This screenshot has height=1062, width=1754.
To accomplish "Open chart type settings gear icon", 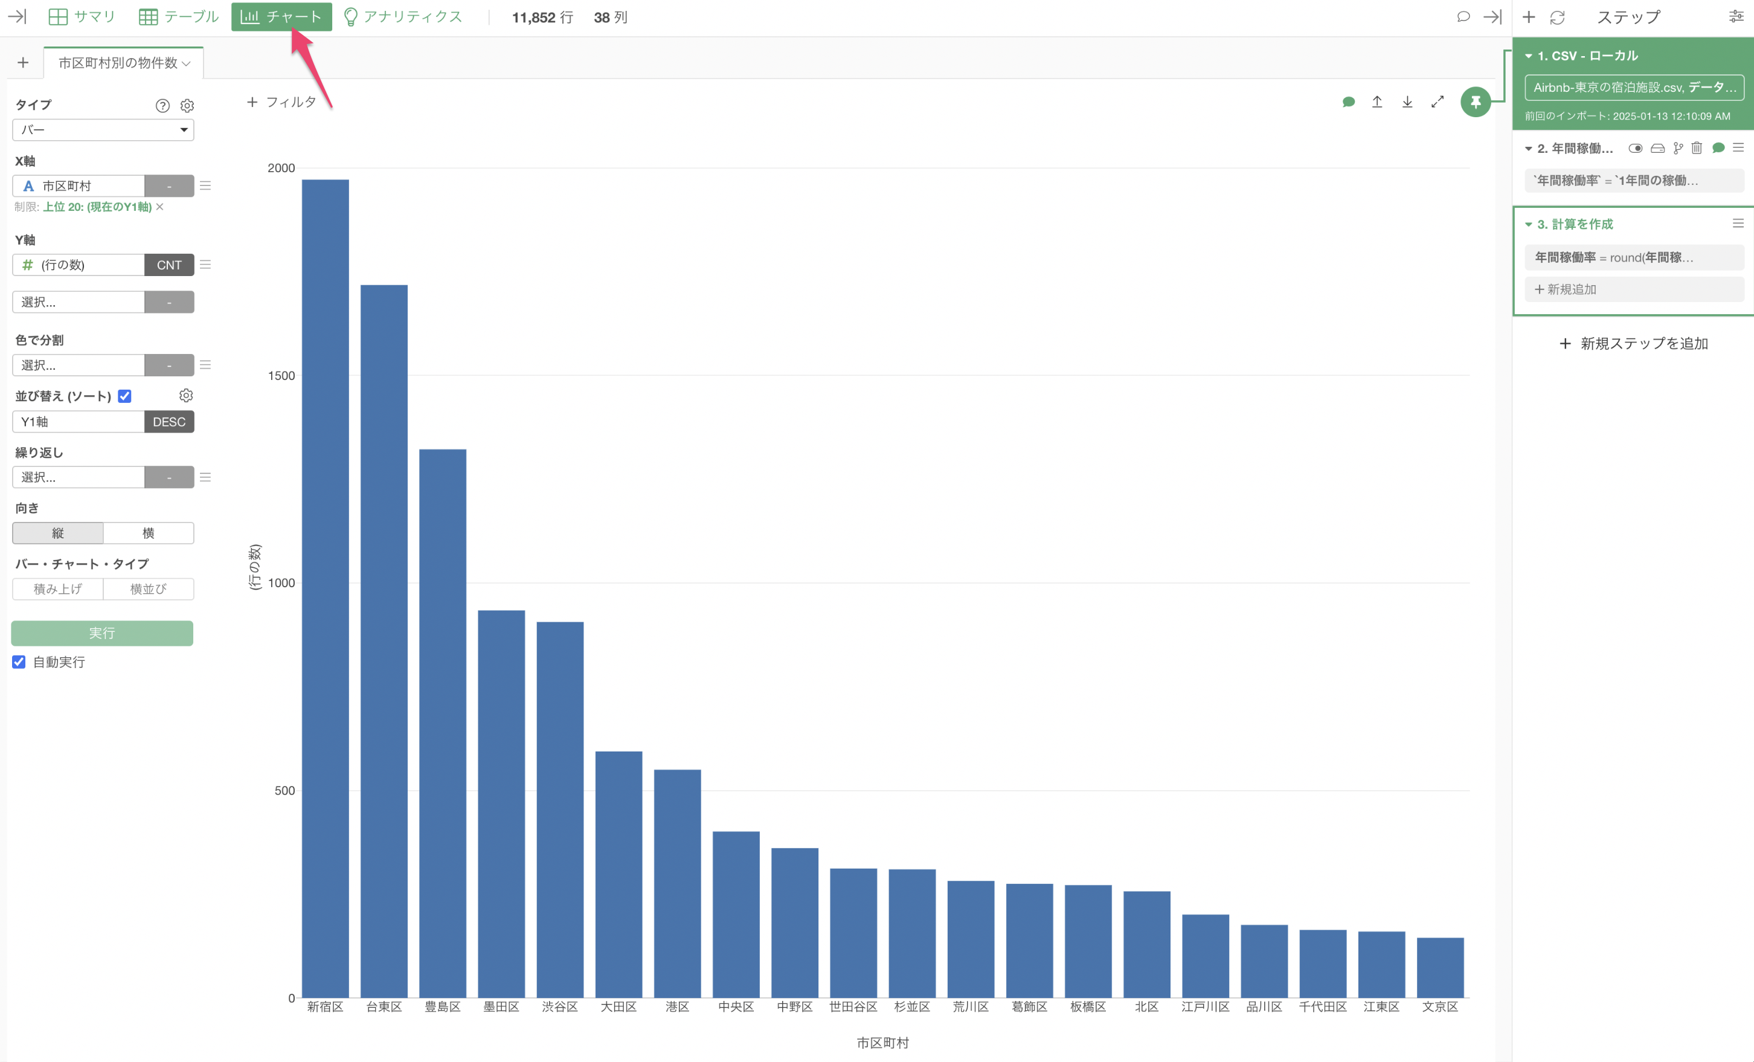I will pyautogui.click(x=187, y=105).
